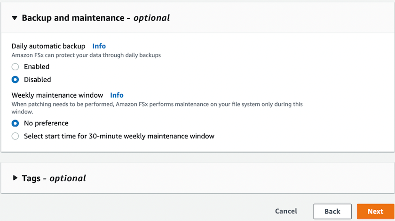Open Info link for Daily automatic backup
The height and width of the screenshot is (221, 395).
(x=99, y=46)
